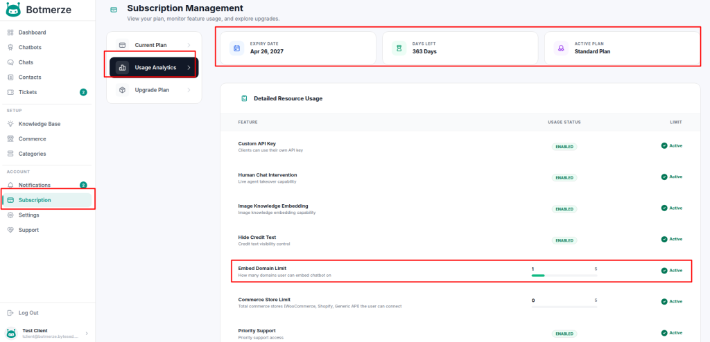Click the Detailed Resource Usage clipboard icon
This screenshot has width=710, height=342.
tap(244, 98)
